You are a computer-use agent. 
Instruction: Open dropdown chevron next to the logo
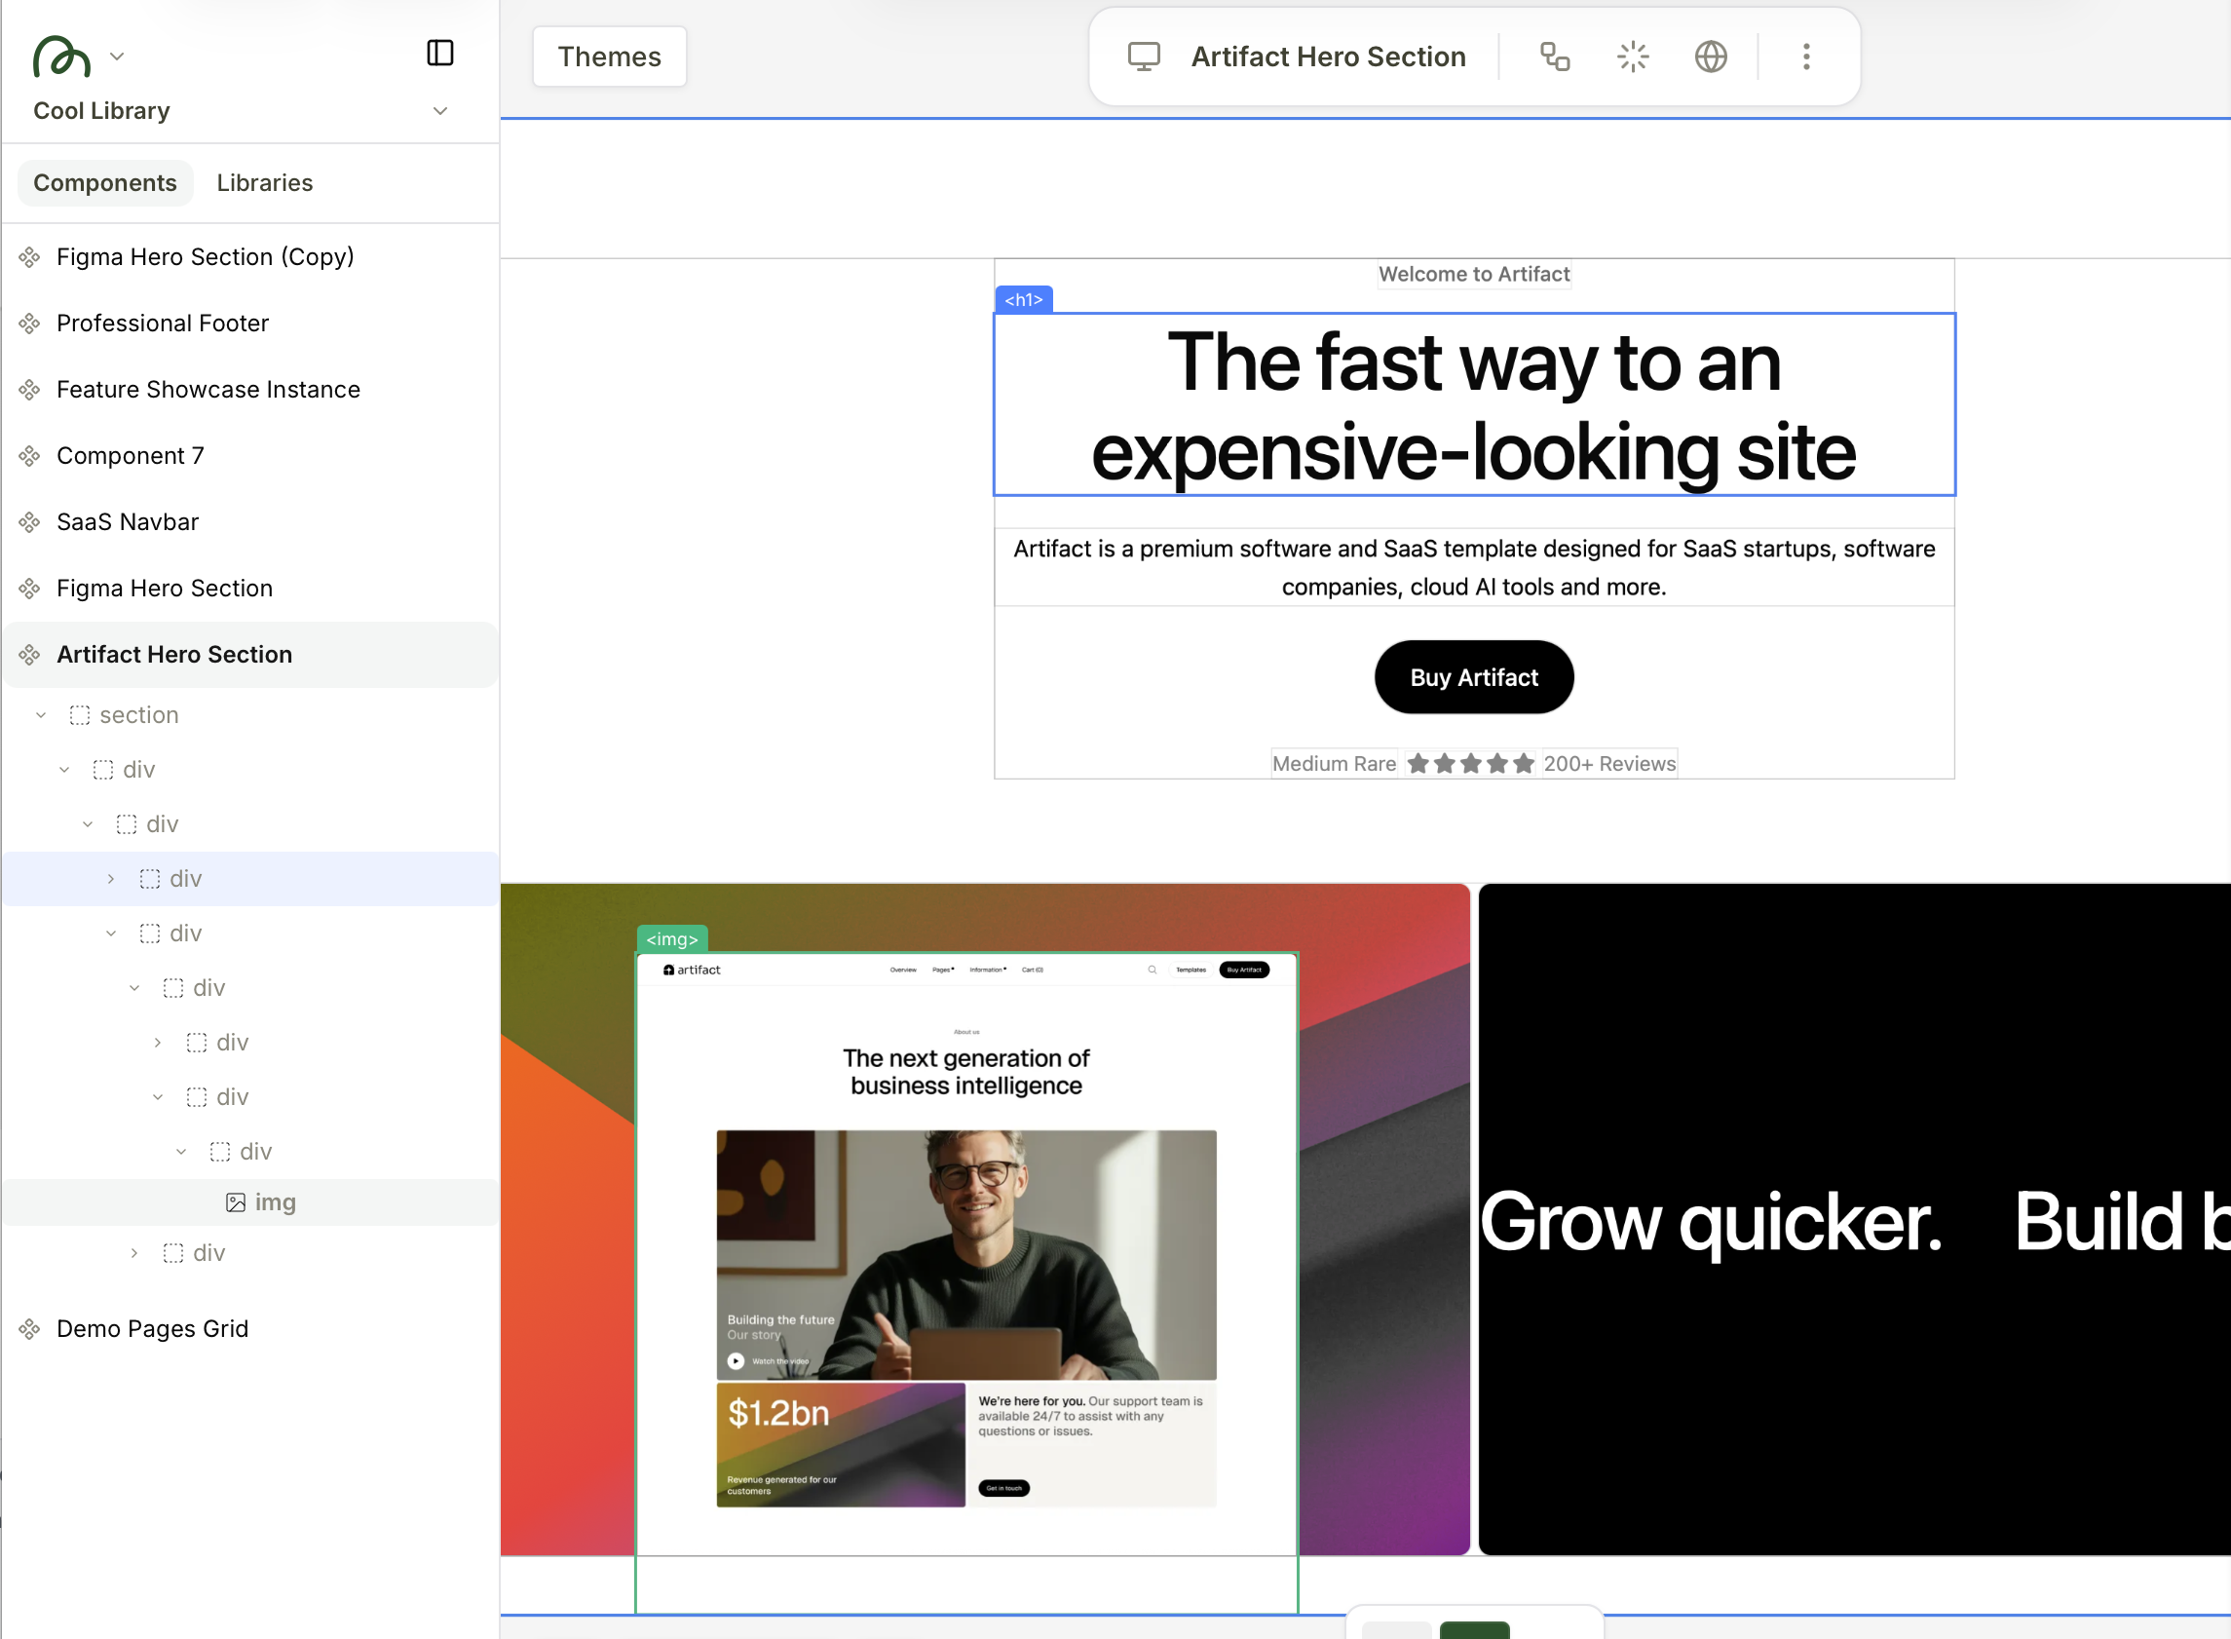click(117, 57)
